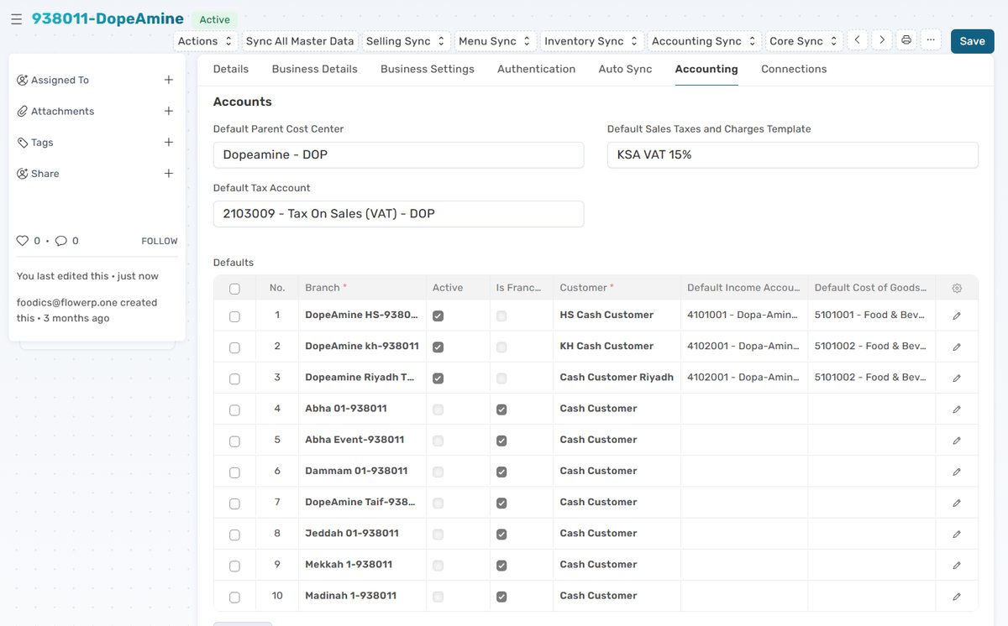The image size is (1008, 626).
Task: Select all rows in the Defaults table
Action: tap(234, 288)
